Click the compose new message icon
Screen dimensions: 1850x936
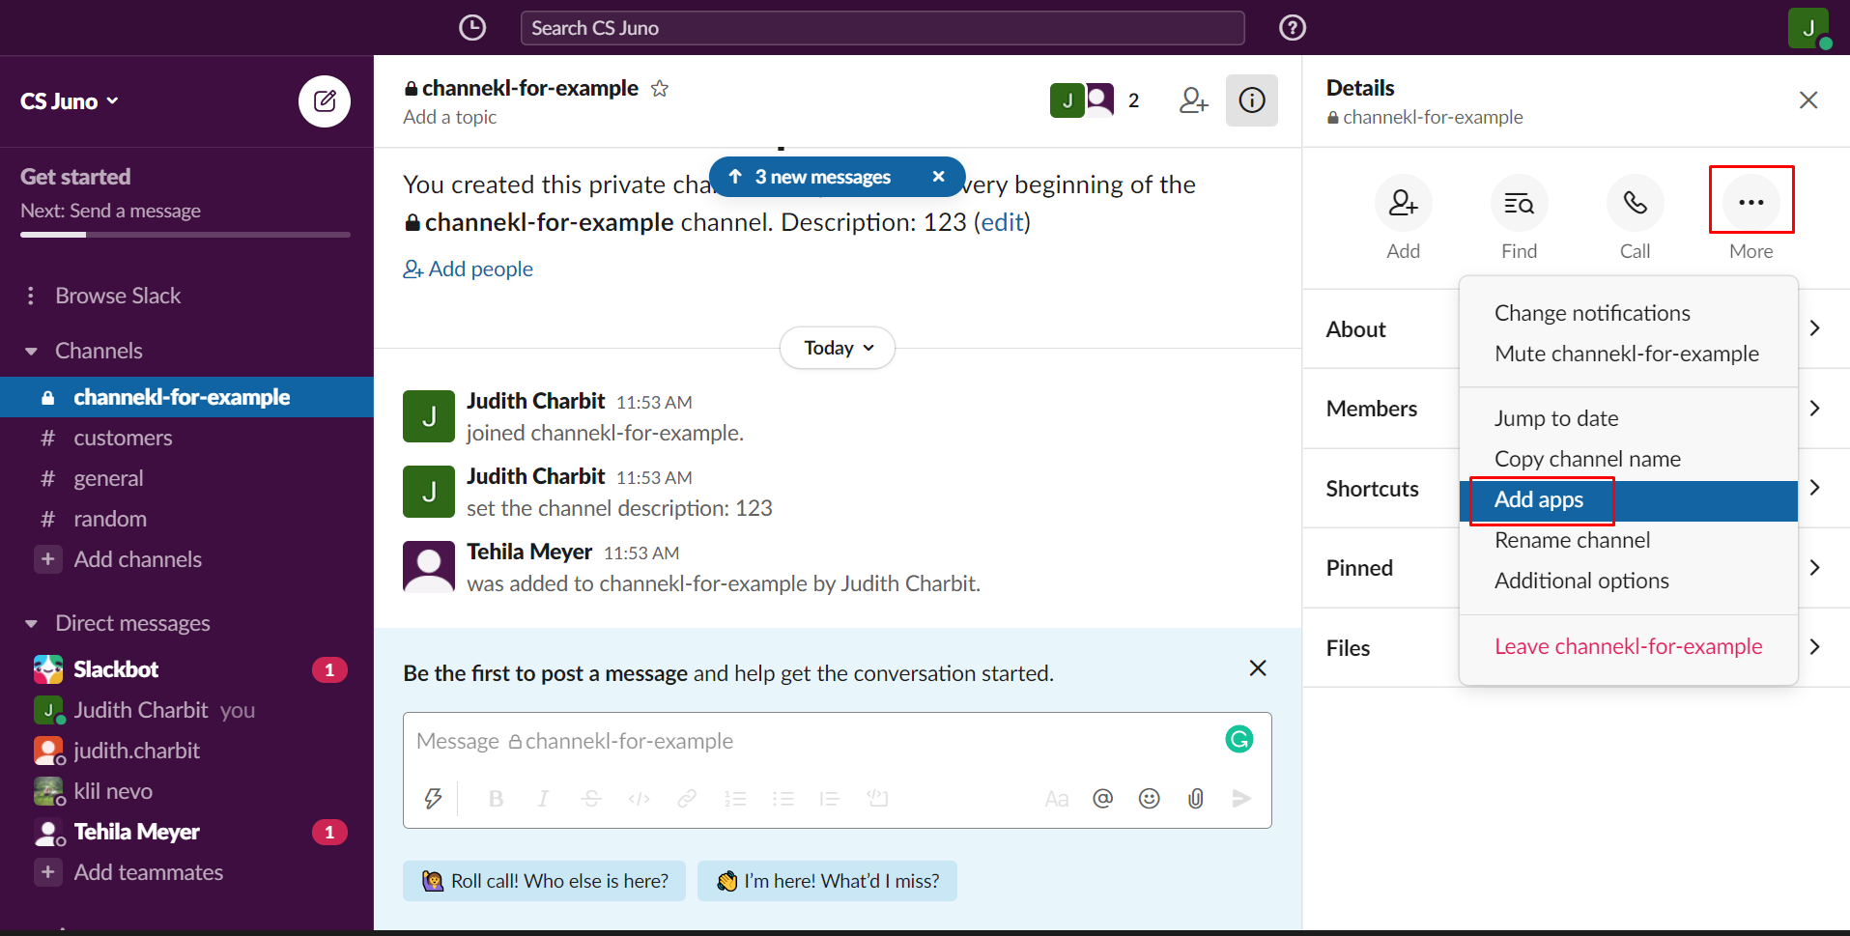point(325,101)
